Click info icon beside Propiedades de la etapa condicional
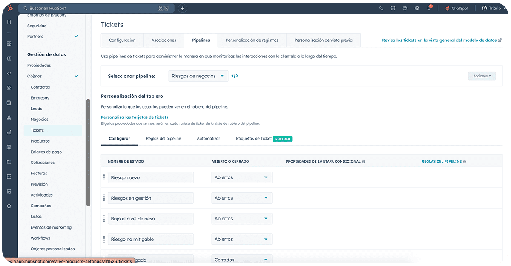The width and height of the screenshot is (511, 266). (363, 162)
